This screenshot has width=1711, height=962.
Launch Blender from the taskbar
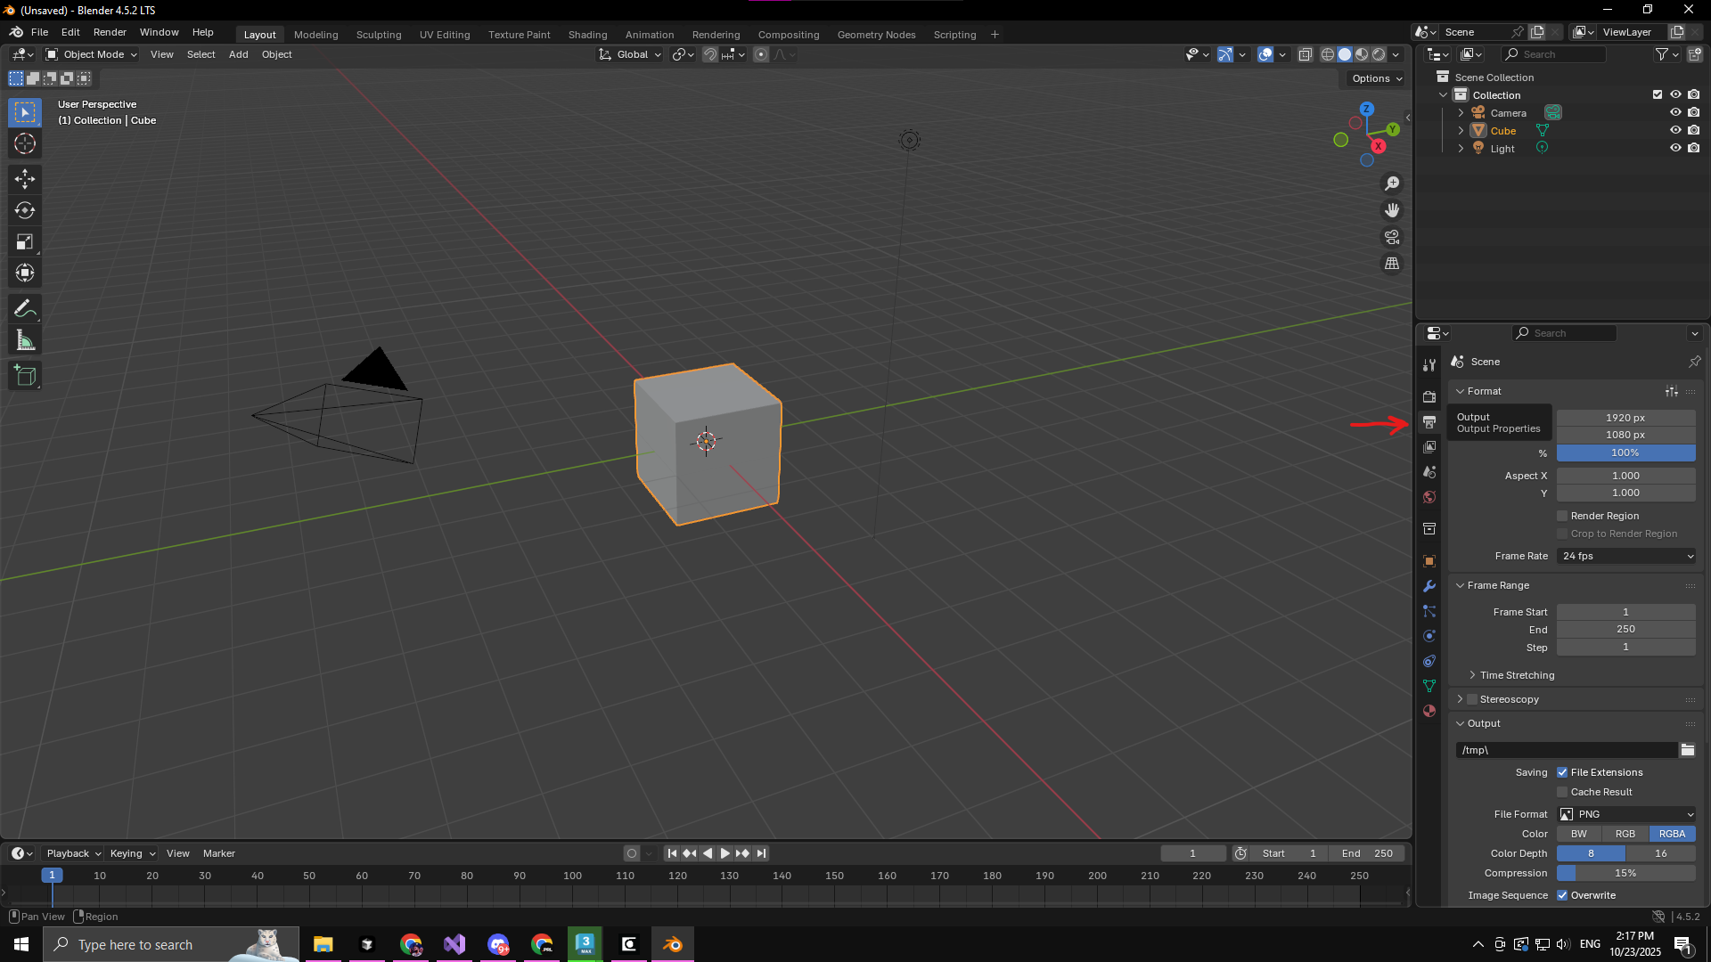673,943
